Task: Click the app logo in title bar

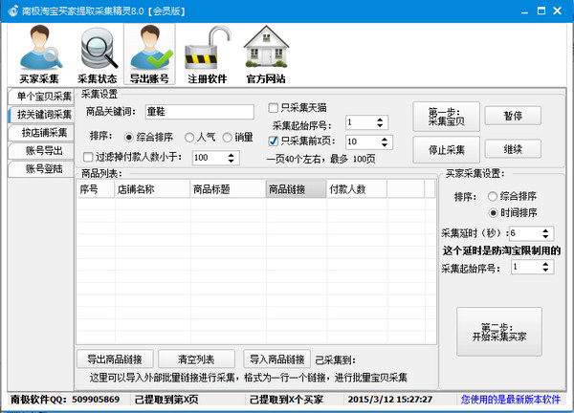Action: (11, 9)
